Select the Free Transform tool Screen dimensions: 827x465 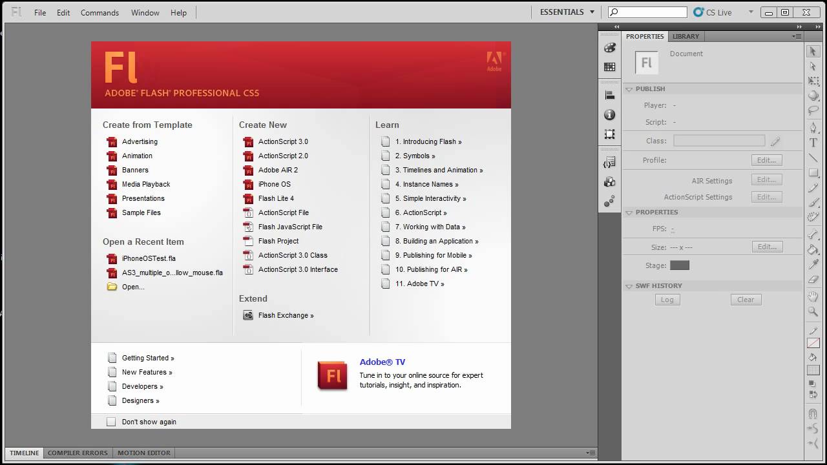(813, 81)
